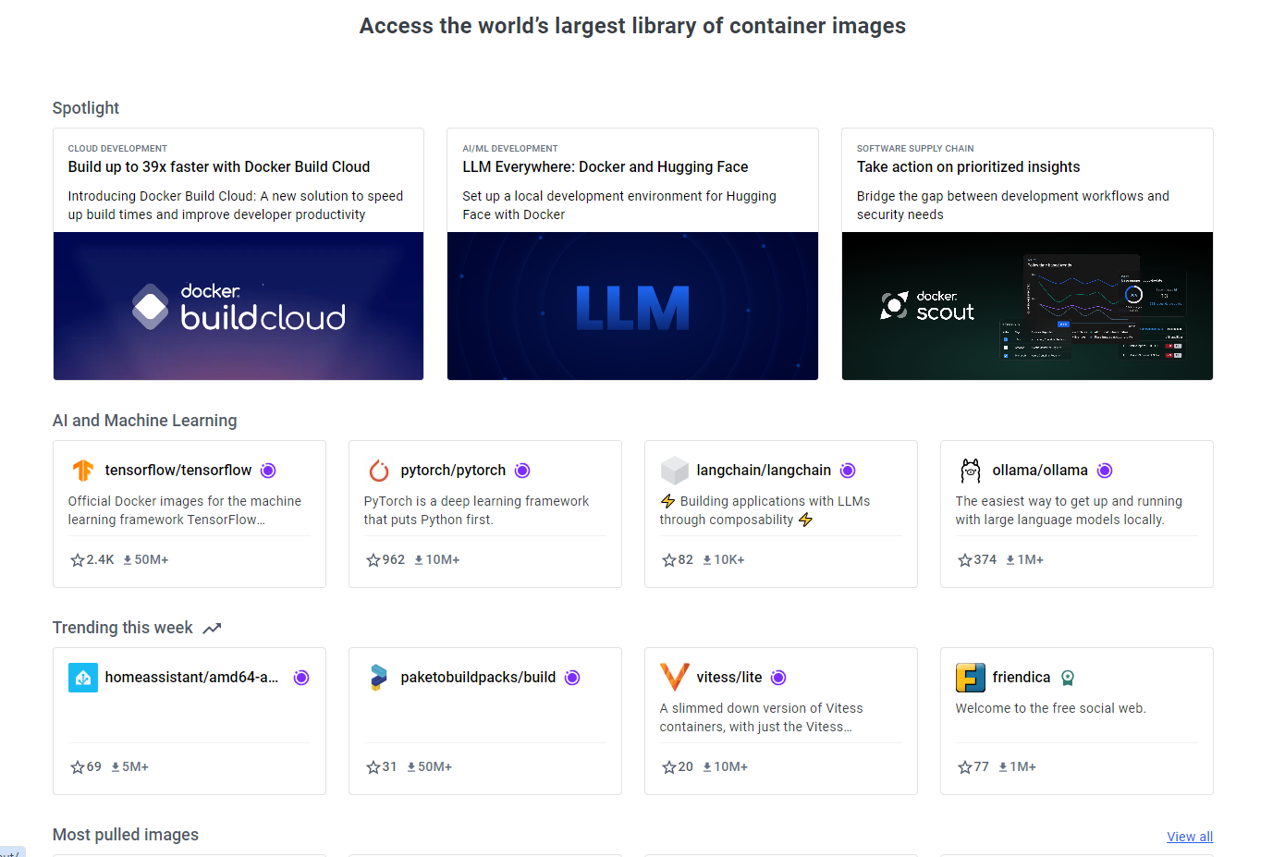Click the 'Most pulled images' section heading

tap(126, 835)
